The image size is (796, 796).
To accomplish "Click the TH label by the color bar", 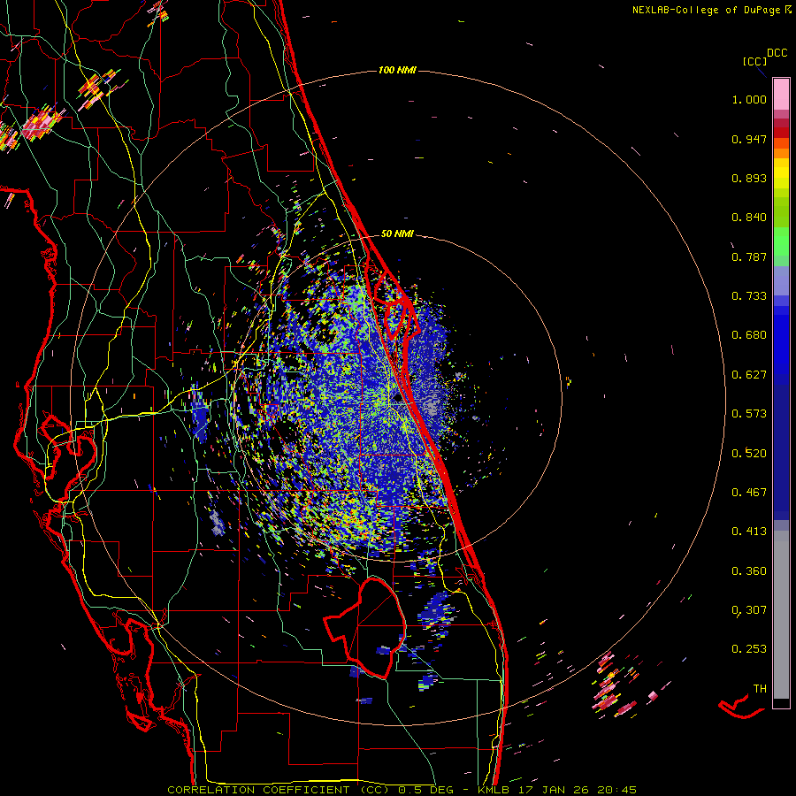I will click(x=760, y=689).
